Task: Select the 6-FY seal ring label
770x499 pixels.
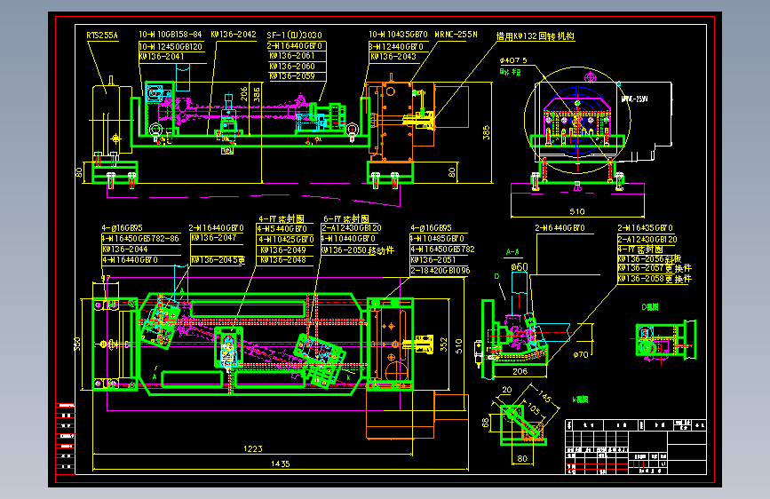Action: [346, 218]
